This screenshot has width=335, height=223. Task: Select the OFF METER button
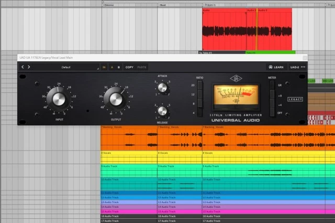[x=272, y=113]
